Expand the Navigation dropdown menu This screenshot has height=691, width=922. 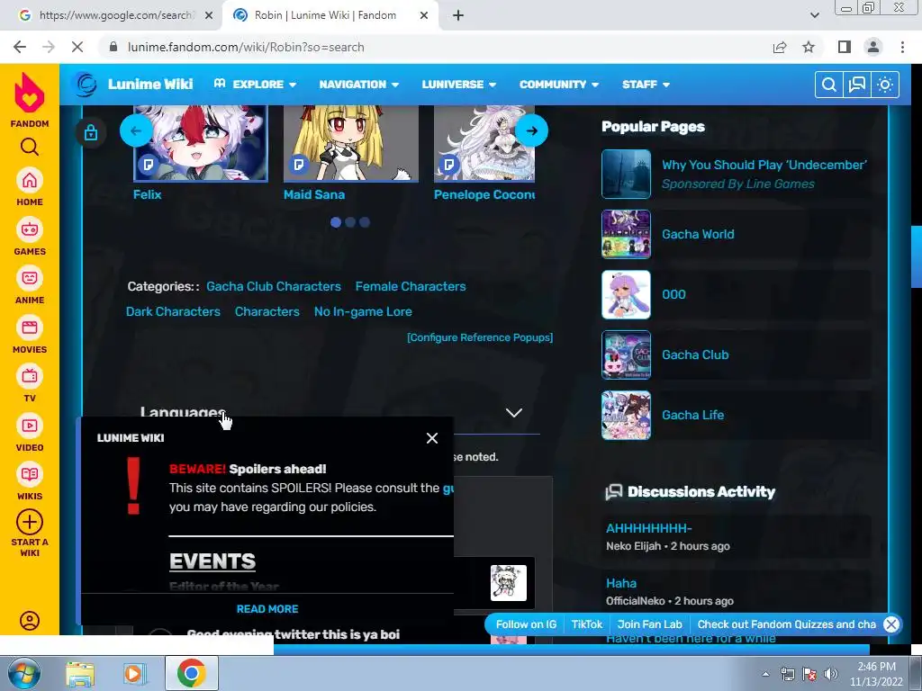pyautogui.click(x=358, y=84)
